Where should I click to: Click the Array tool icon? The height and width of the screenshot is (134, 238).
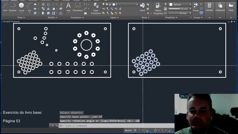click(x=54, y=13)
